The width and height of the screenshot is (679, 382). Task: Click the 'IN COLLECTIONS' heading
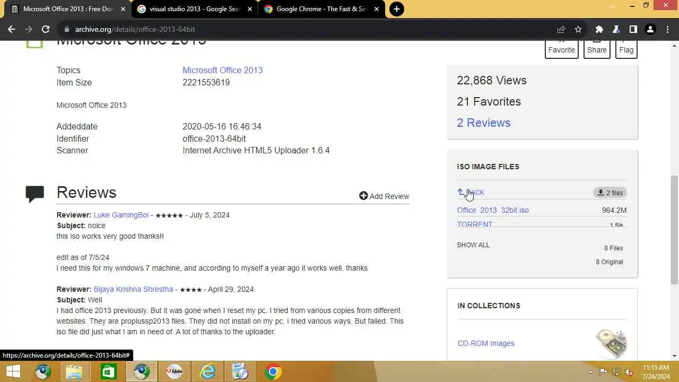[x=489, y=306]
